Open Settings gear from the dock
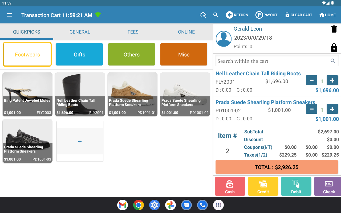 click(x=155, y=205)
